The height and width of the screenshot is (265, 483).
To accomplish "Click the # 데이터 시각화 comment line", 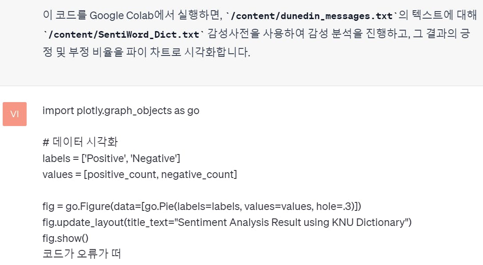I will pyautogui.click(x=80, y=142).
